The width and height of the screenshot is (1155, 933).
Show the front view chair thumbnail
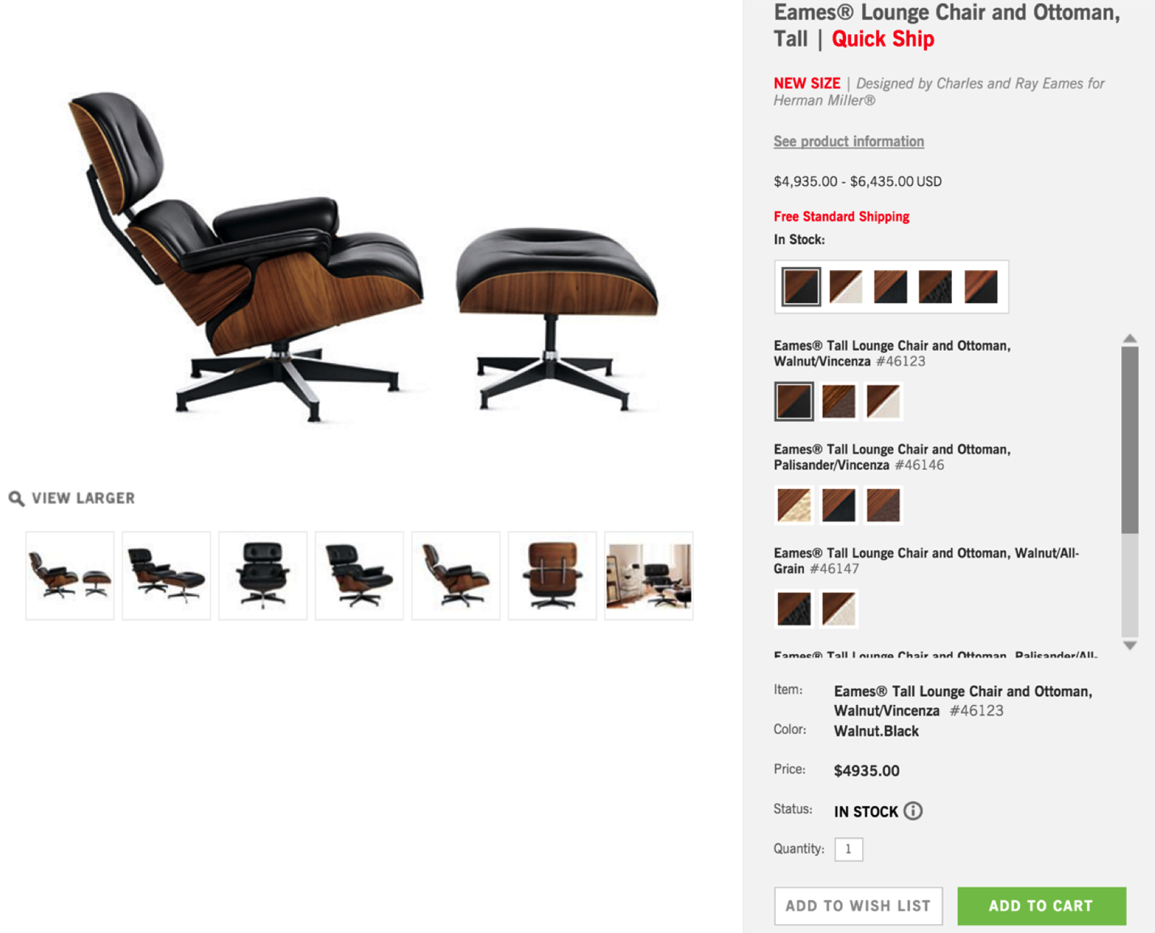pyautogui.click(x=263, y=576)
